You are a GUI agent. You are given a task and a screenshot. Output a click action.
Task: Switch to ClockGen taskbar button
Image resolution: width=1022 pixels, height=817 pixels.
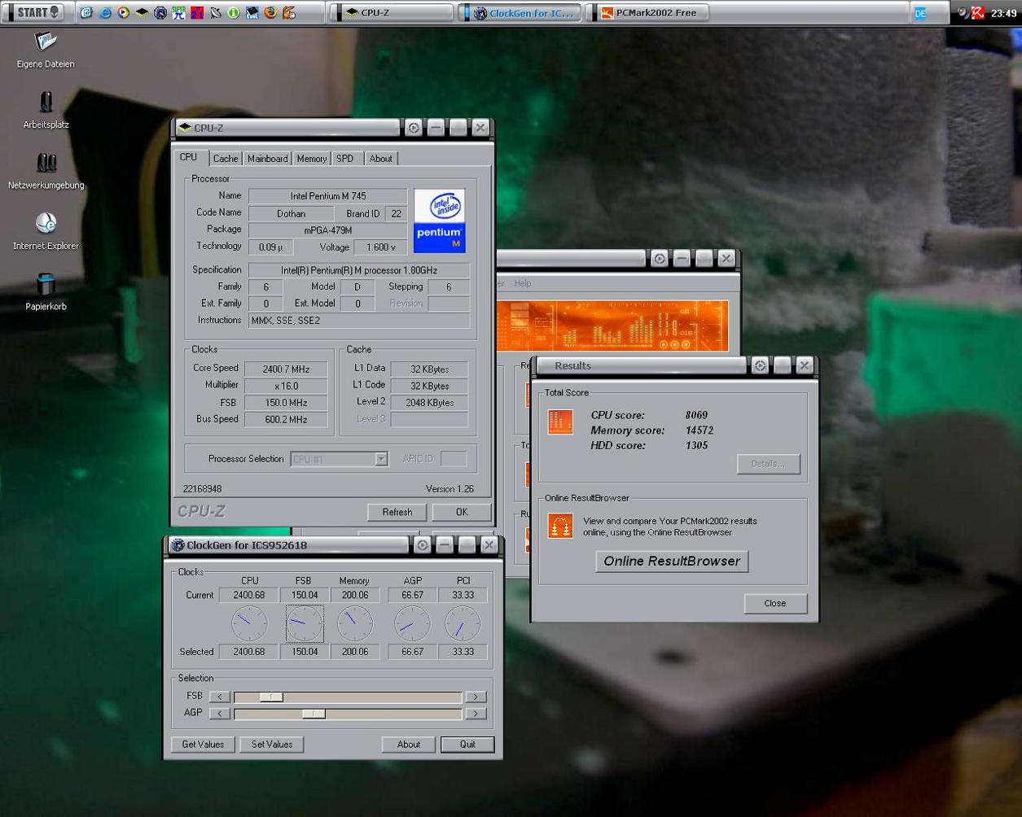520,13
